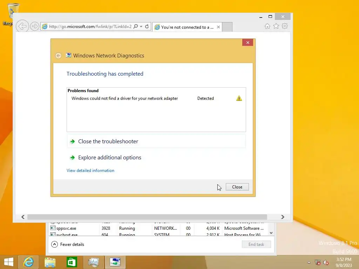Click the Internet Explorer forward arrow
359x269 pixels.
point(35,26)
